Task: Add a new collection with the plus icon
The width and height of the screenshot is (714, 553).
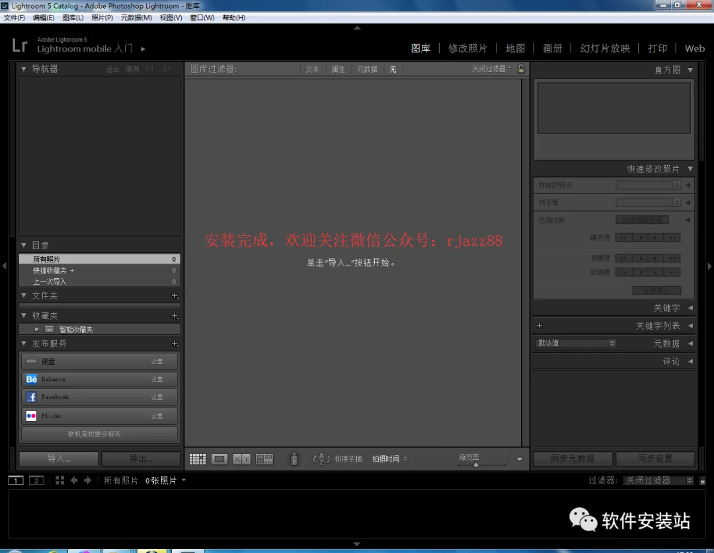Action: pos(175,315)
